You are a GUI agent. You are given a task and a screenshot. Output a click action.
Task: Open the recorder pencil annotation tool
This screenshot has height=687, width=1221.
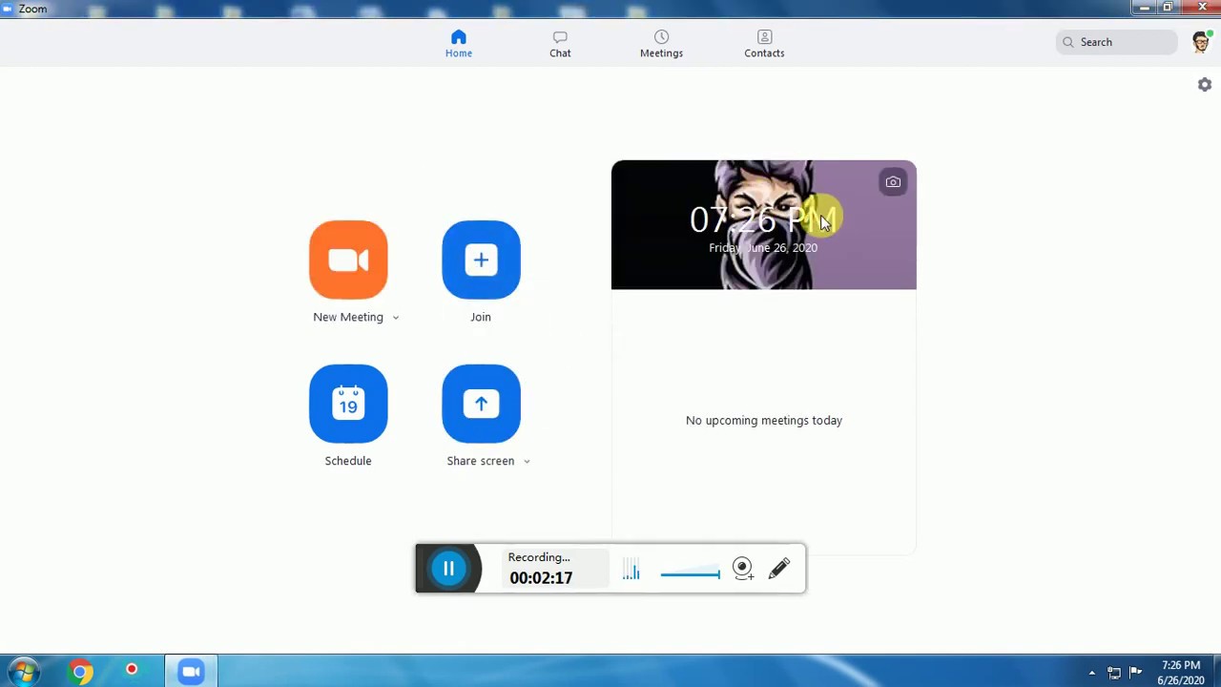tap(779, 569)
